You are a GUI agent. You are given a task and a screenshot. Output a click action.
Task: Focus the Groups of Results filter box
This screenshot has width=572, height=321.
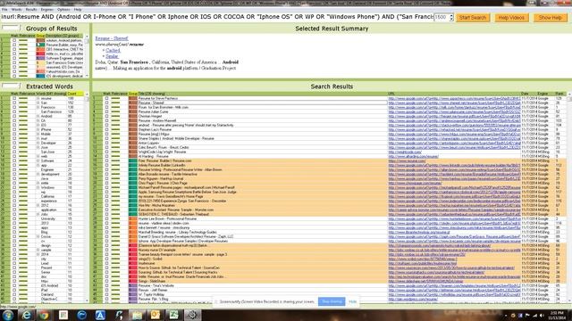(11, 28)
